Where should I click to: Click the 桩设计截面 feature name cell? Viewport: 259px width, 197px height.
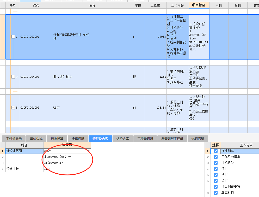click(24, 151)
